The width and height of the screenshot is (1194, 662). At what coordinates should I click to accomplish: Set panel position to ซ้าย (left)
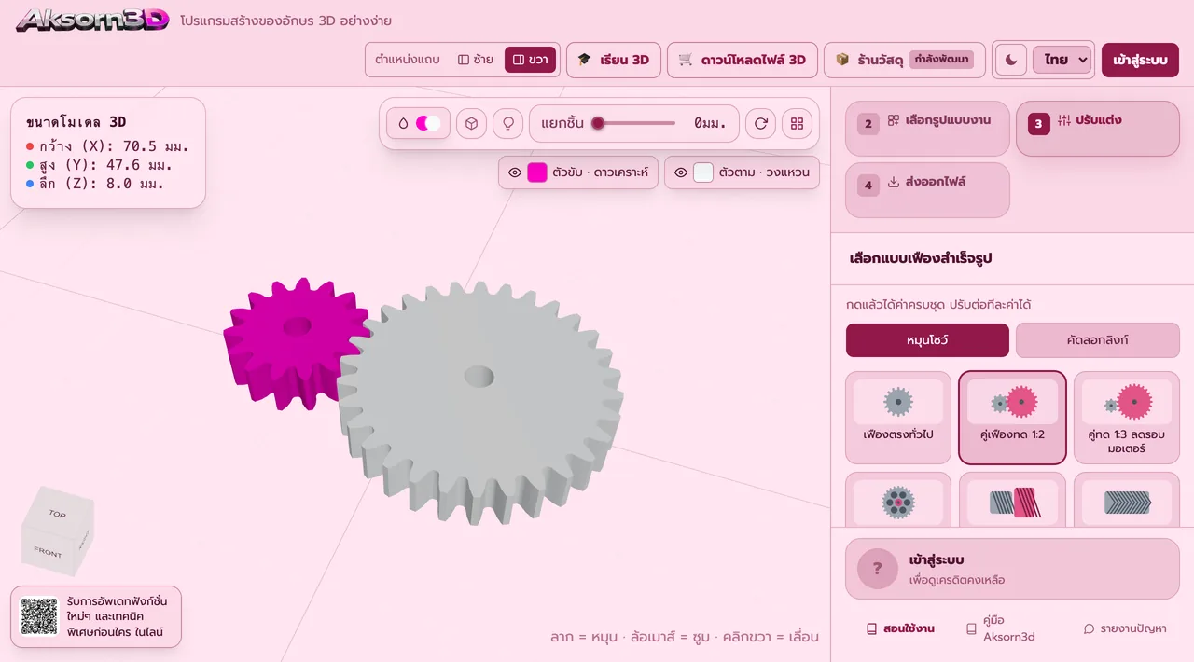click(476, 60)
